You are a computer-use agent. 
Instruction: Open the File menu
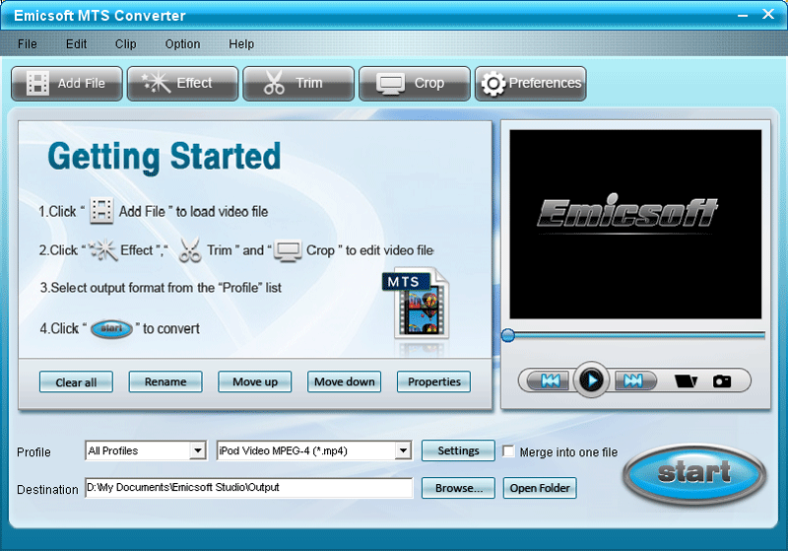tap(28, 44)
